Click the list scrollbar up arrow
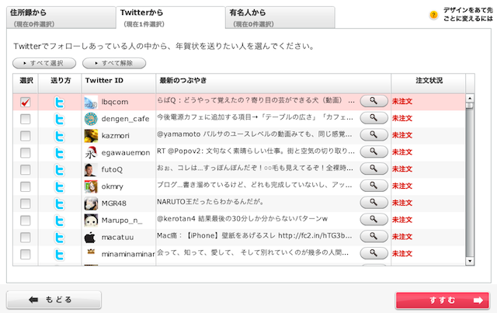This screenshot has height=313, width=497. tap(470, 98)
